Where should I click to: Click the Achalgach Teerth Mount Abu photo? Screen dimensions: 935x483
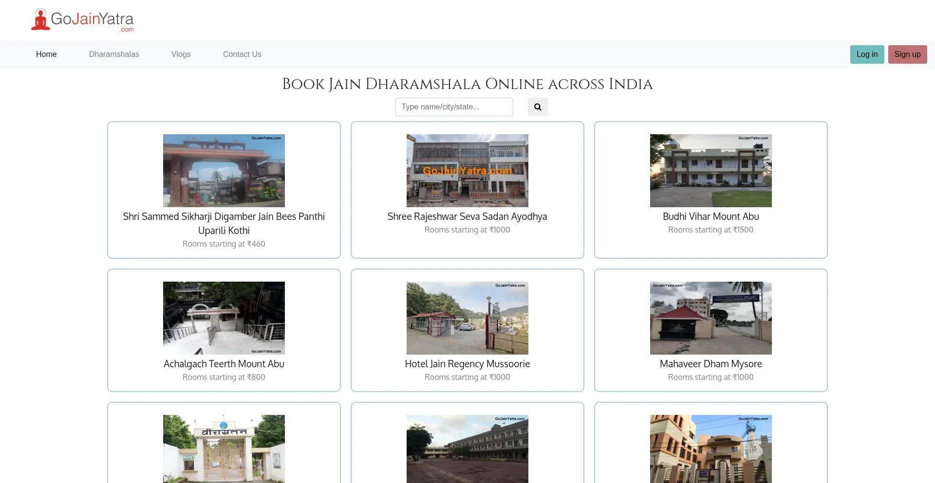pos(224,318)
